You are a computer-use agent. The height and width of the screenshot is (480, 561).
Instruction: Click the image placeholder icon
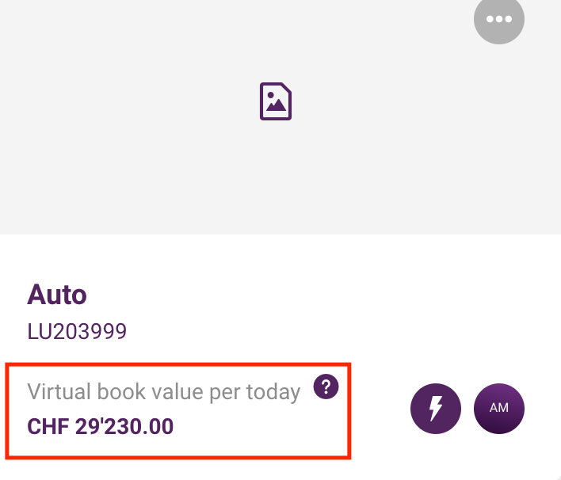[x=276, y=101]
